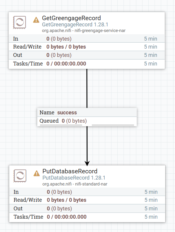
Task: Click the GetGreengageRecord processor icon
Action: [20, 22]
